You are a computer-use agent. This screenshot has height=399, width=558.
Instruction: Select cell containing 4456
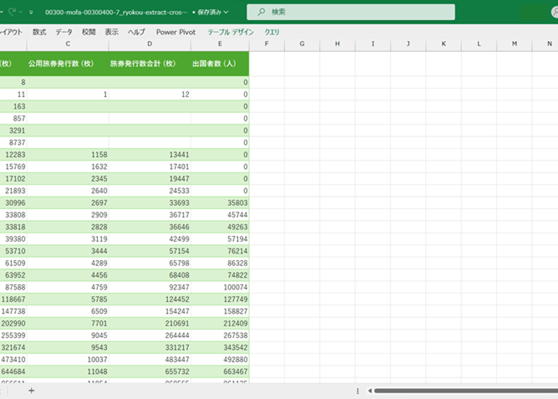tap(68, 275)
